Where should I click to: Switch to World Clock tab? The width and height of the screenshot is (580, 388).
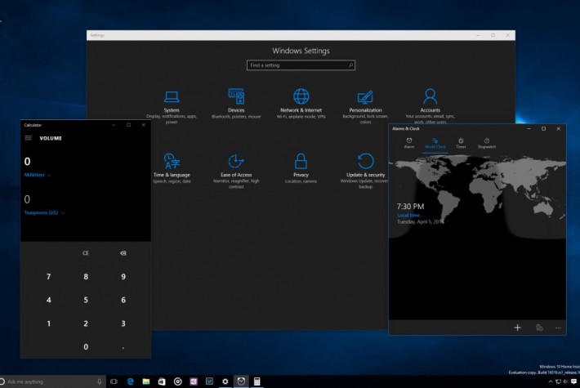point(435,143)
